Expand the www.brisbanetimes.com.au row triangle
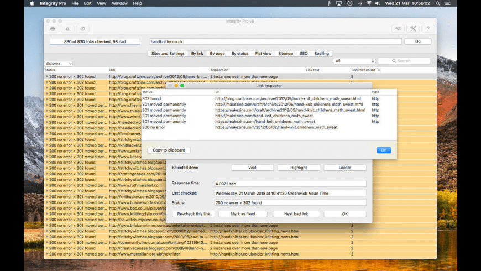Screen dimensions: 481x271 point(47,225)
